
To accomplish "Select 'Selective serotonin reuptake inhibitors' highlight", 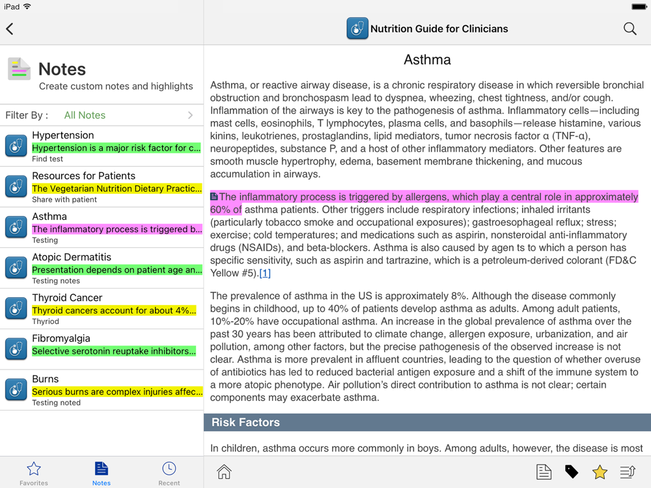I will [x=114, y=351].
